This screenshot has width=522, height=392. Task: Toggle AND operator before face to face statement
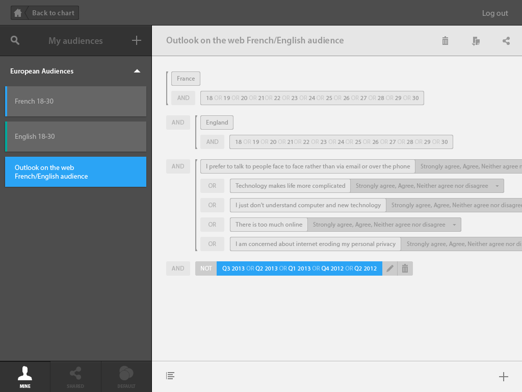(x=178, y=166)
